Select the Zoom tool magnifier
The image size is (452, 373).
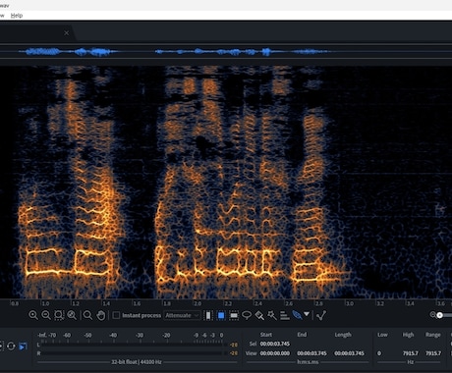point(87,315)
